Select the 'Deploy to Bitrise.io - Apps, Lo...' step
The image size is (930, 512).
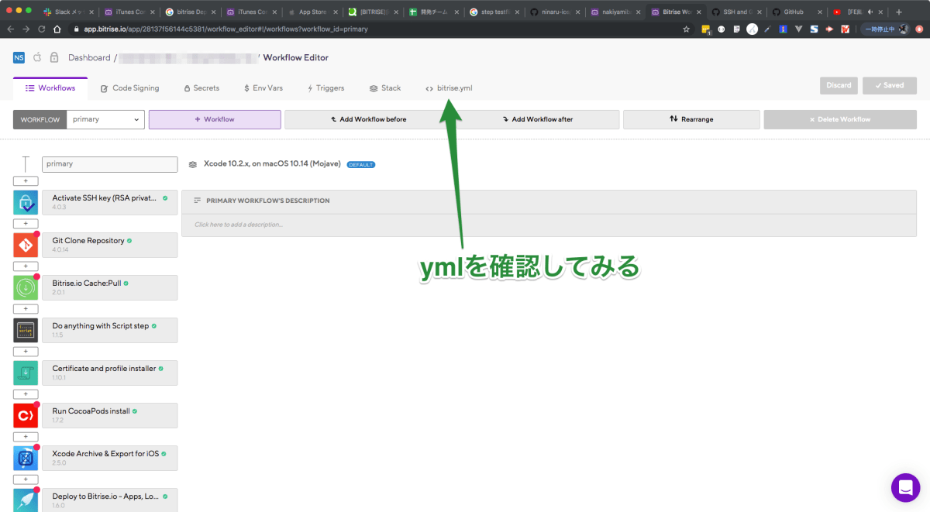pyautogui.click(x=109, y=500)
